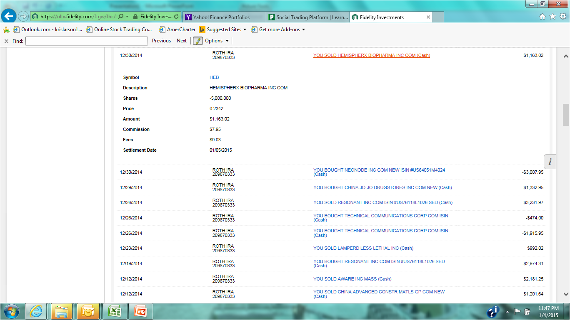Viewport: 570px width, 320px height.
Task: Close the Find bar with X
Action: (6, 41)
